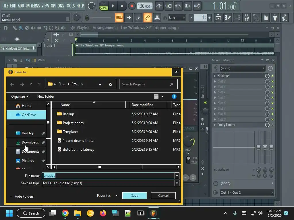The image size is (294, 220).
Task: Open File Explorer from the taskbar
Action: (78, 213)
